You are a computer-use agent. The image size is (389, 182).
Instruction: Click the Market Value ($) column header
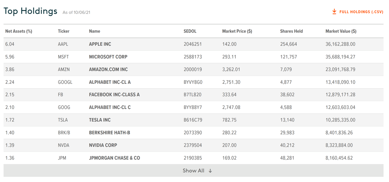pos(341,31)
